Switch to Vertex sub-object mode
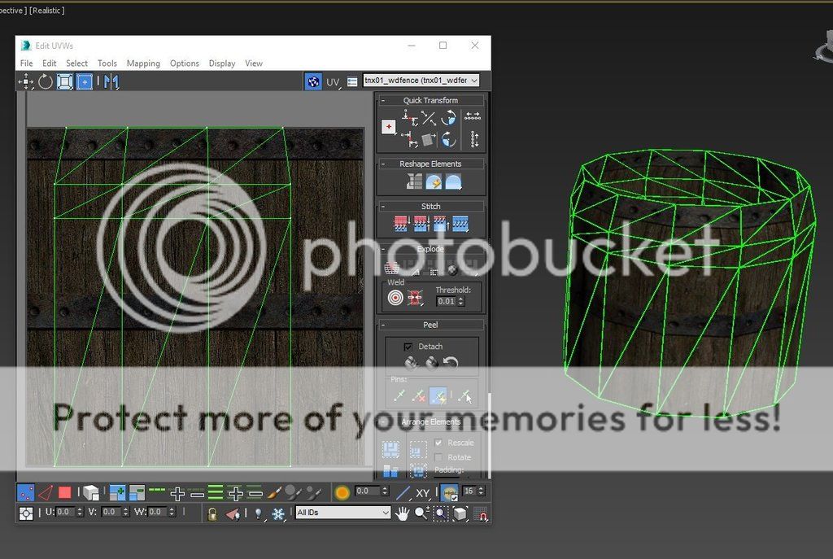Viewport: 833px width, 559px height. (x=26, y=493)
